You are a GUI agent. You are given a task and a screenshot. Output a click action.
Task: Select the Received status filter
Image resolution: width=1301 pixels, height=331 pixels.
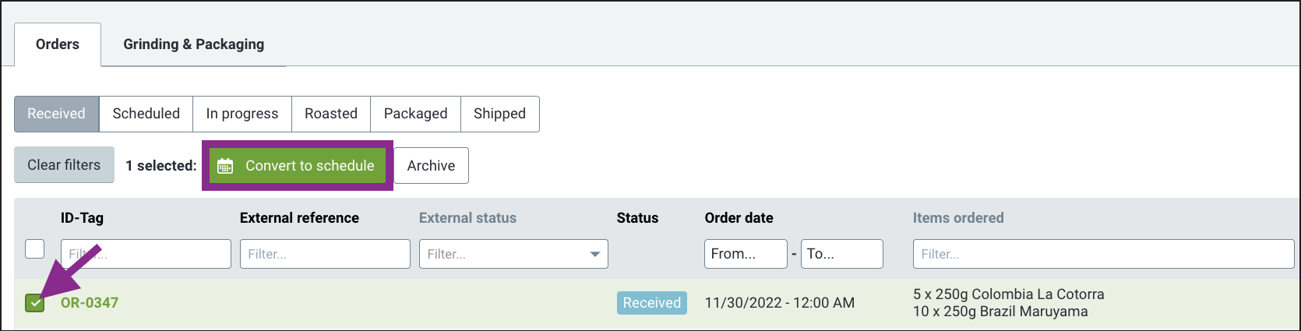pos(57,114)
